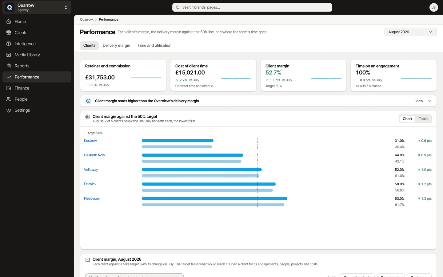Viewport: 443px width, 277px height.
Task: Open the Quarrow Agency workspace switcher
Action: pyautogui.click(x=37, y=7)
